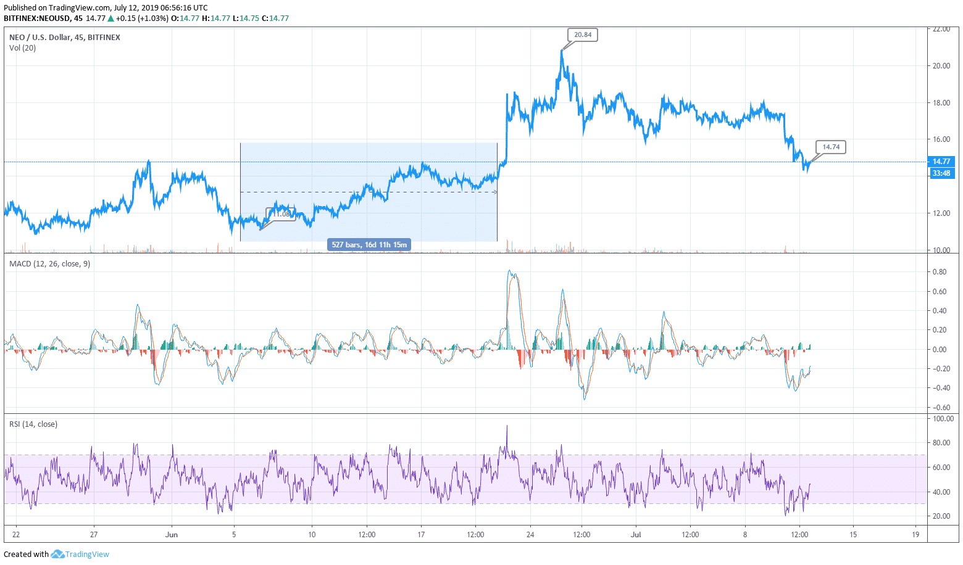Screen dimensions: 963x565
Task: Click the 27 date label on time axis
Action: click(x=94, y=535)
